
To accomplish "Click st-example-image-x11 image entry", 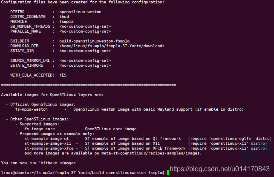I will (48, 143).
